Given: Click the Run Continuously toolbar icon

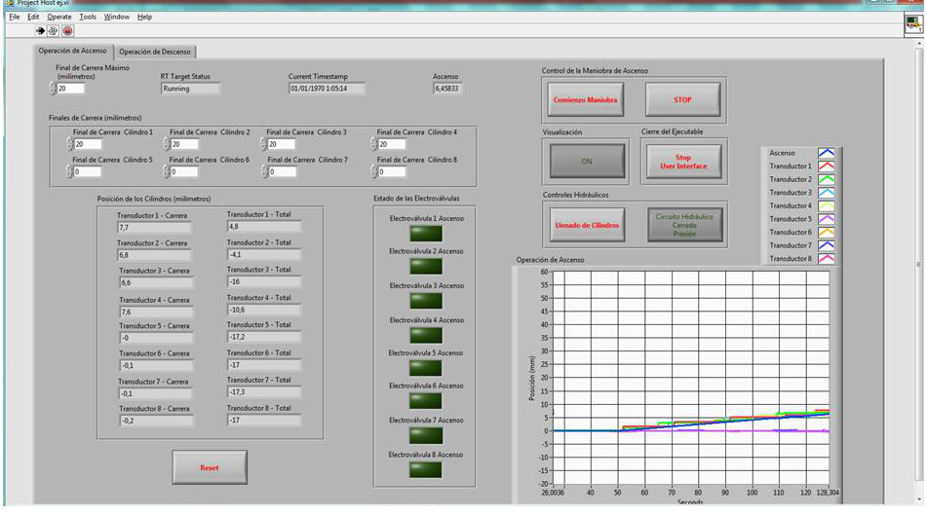Looking at the screenshot, I should click(54, 30).
